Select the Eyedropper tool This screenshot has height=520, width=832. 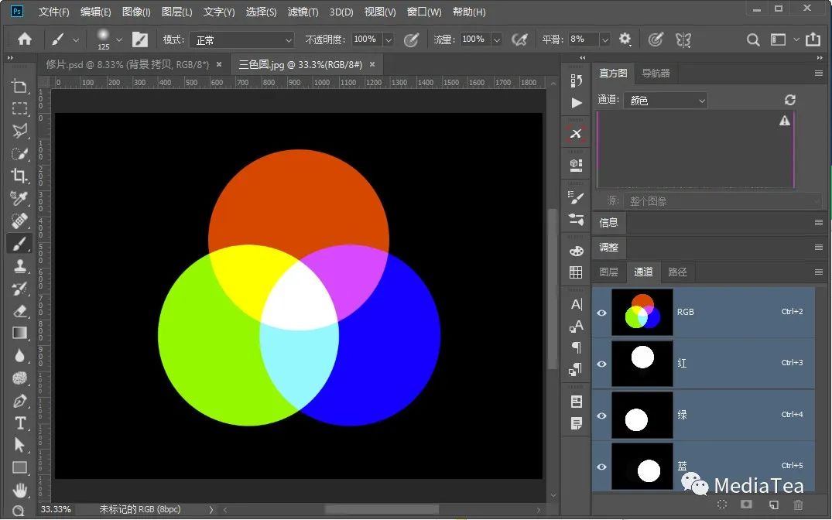click(19, 198)
